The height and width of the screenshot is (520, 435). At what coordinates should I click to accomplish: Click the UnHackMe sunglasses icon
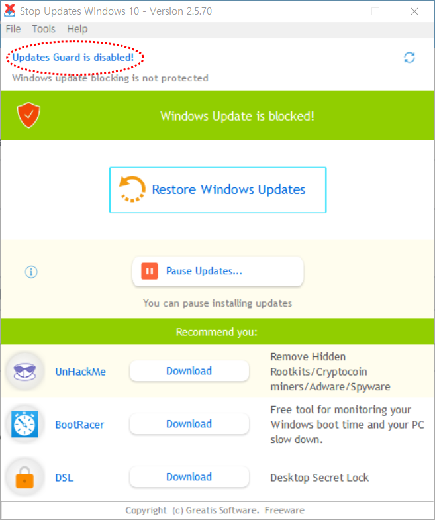pyautogui.click(x=24, y=371)
